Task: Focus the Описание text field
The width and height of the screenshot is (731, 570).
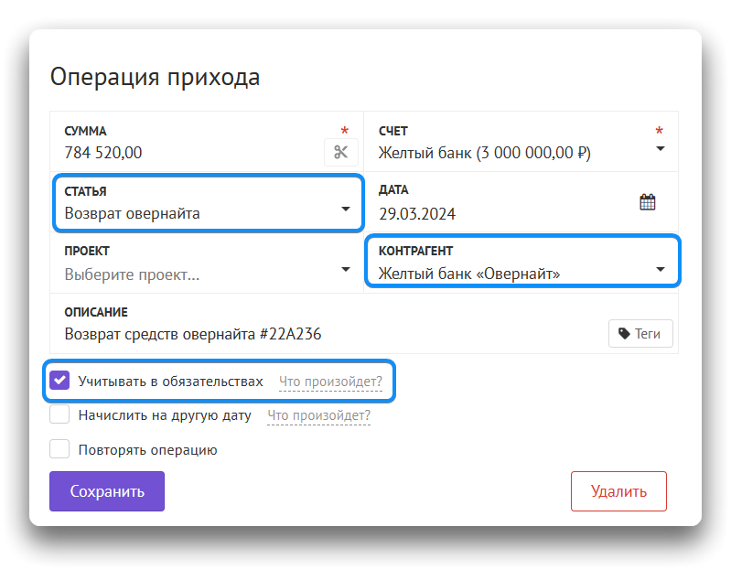Action: [x=320, y=334]
